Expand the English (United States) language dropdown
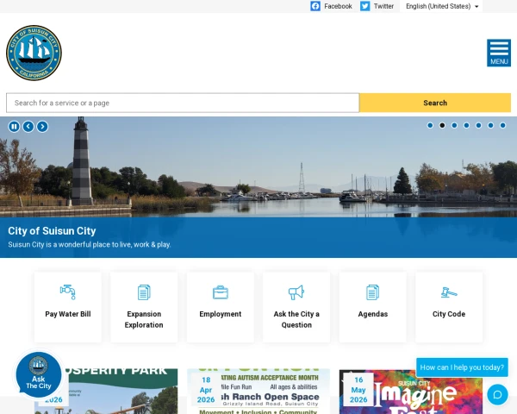The height and width of the screenshot is (414, 517). [442, 6]
